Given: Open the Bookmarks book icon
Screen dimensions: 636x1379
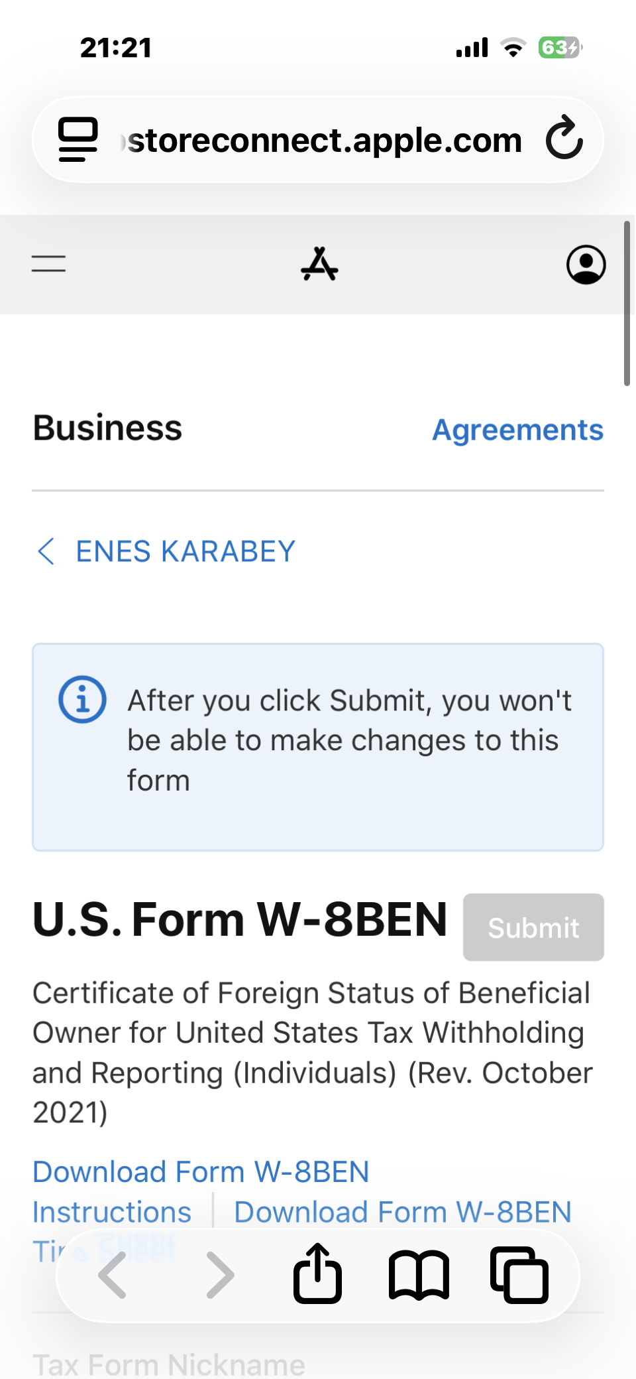Looking at the screenshot, I should tap(419, 1274).
